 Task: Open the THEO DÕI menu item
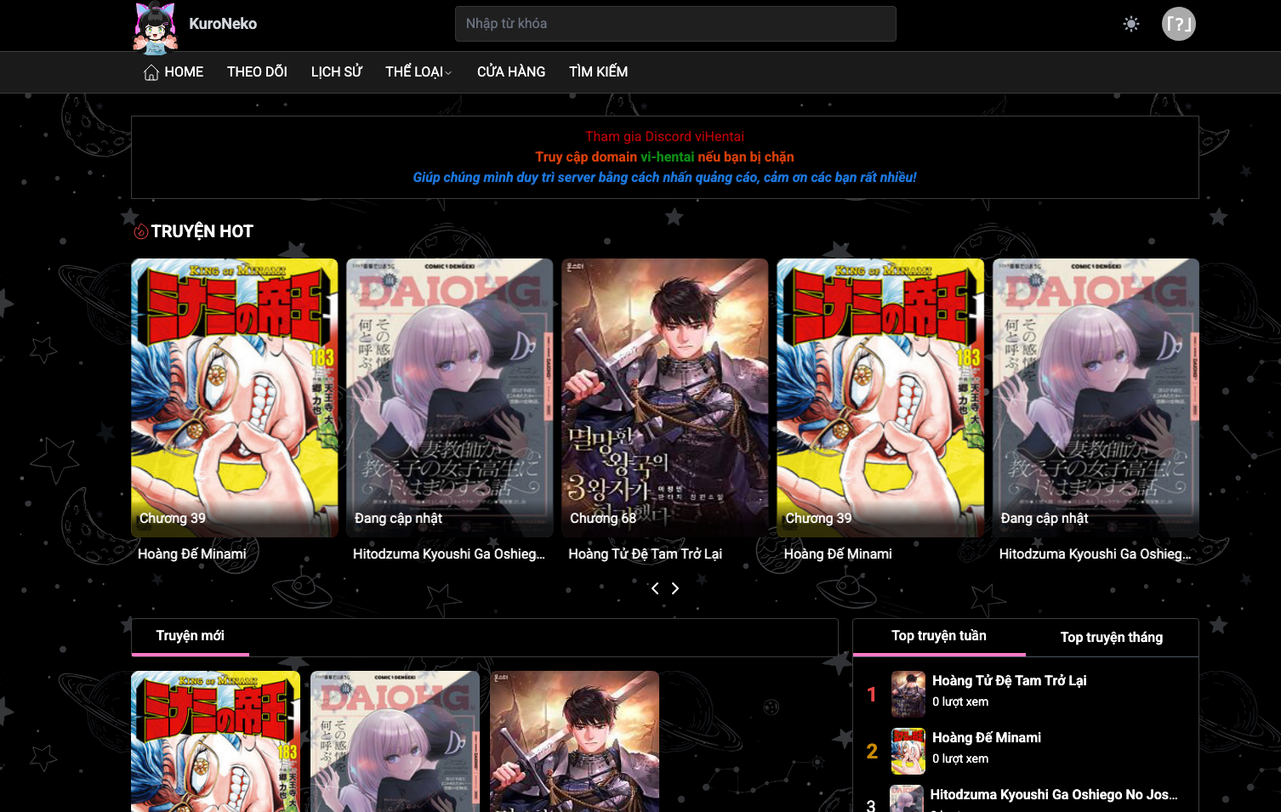(x=257, y=72)
